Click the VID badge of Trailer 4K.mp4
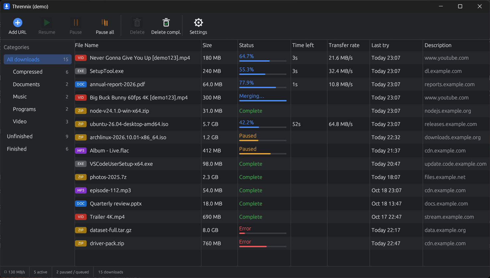The width and height of the screenshot is (490, 278). tap(81, 217)
